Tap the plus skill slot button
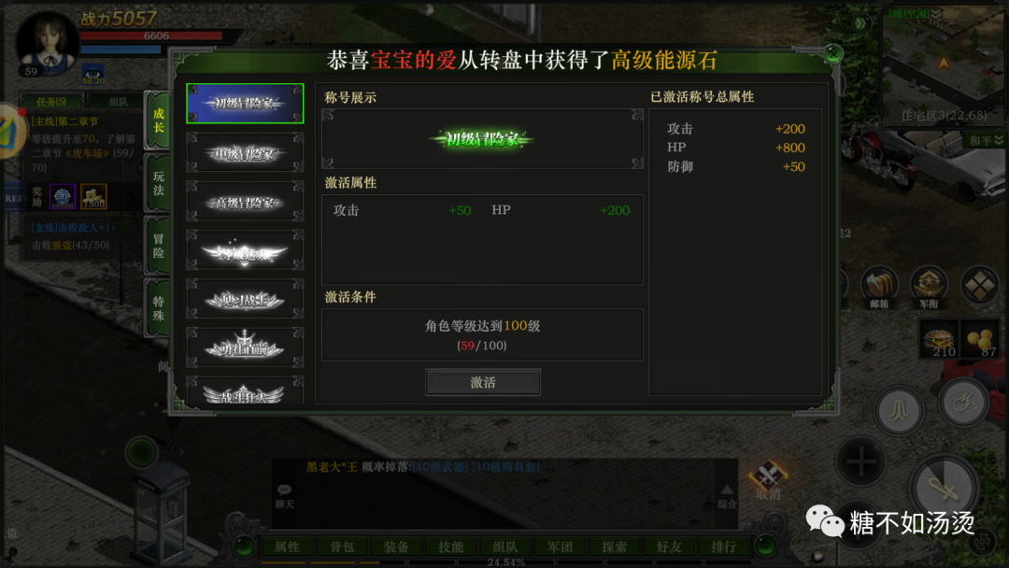 [x=860, y=461]
